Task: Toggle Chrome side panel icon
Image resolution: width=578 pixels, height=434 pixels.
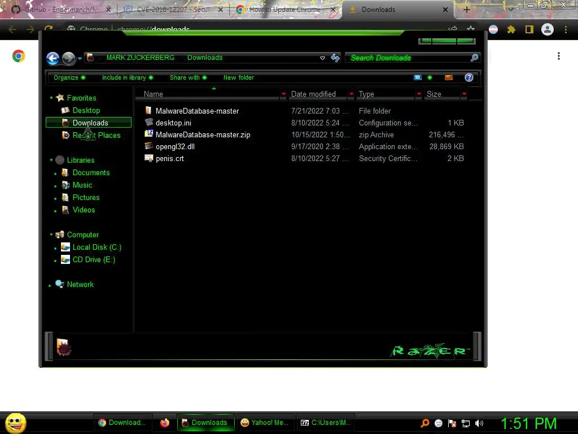Action: pyautogui.click(x=529, y=29)
